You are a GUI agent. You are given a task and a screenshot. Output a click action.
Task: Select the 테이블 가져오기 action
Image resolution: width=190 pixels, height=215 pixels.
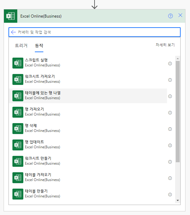[x=88, y=178]
